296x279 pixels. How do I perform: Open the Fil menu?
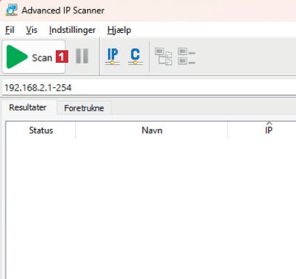10,30
